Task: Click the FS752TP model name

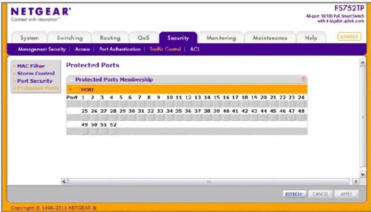Action: tap(349, 9)
